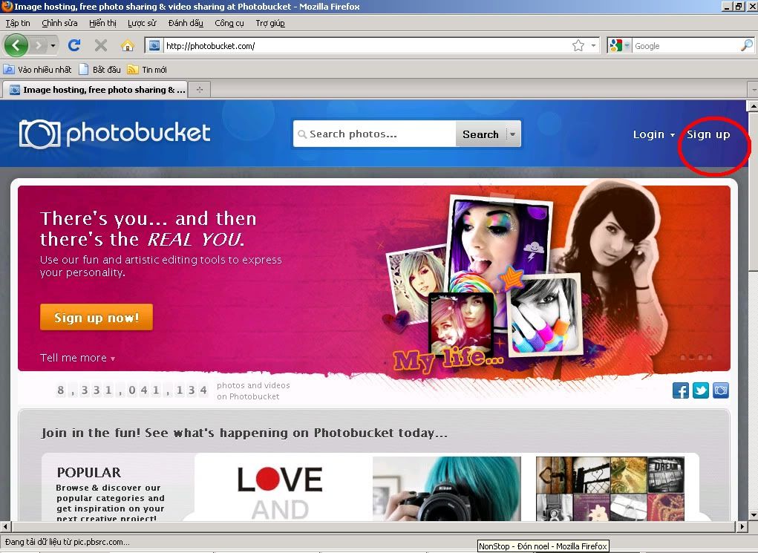Expand Tell me more
This screenshot has width=758, height=553.
tap(77, 358)
